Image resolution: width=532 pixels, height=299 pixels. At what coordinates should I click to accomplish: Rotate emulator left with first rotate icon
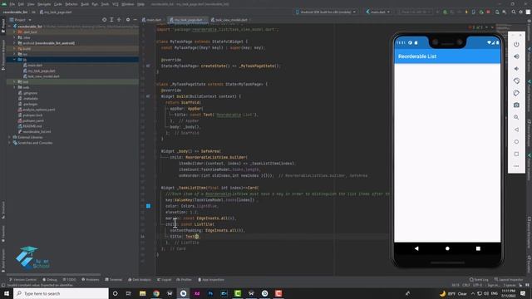click(x=516, y=81)
